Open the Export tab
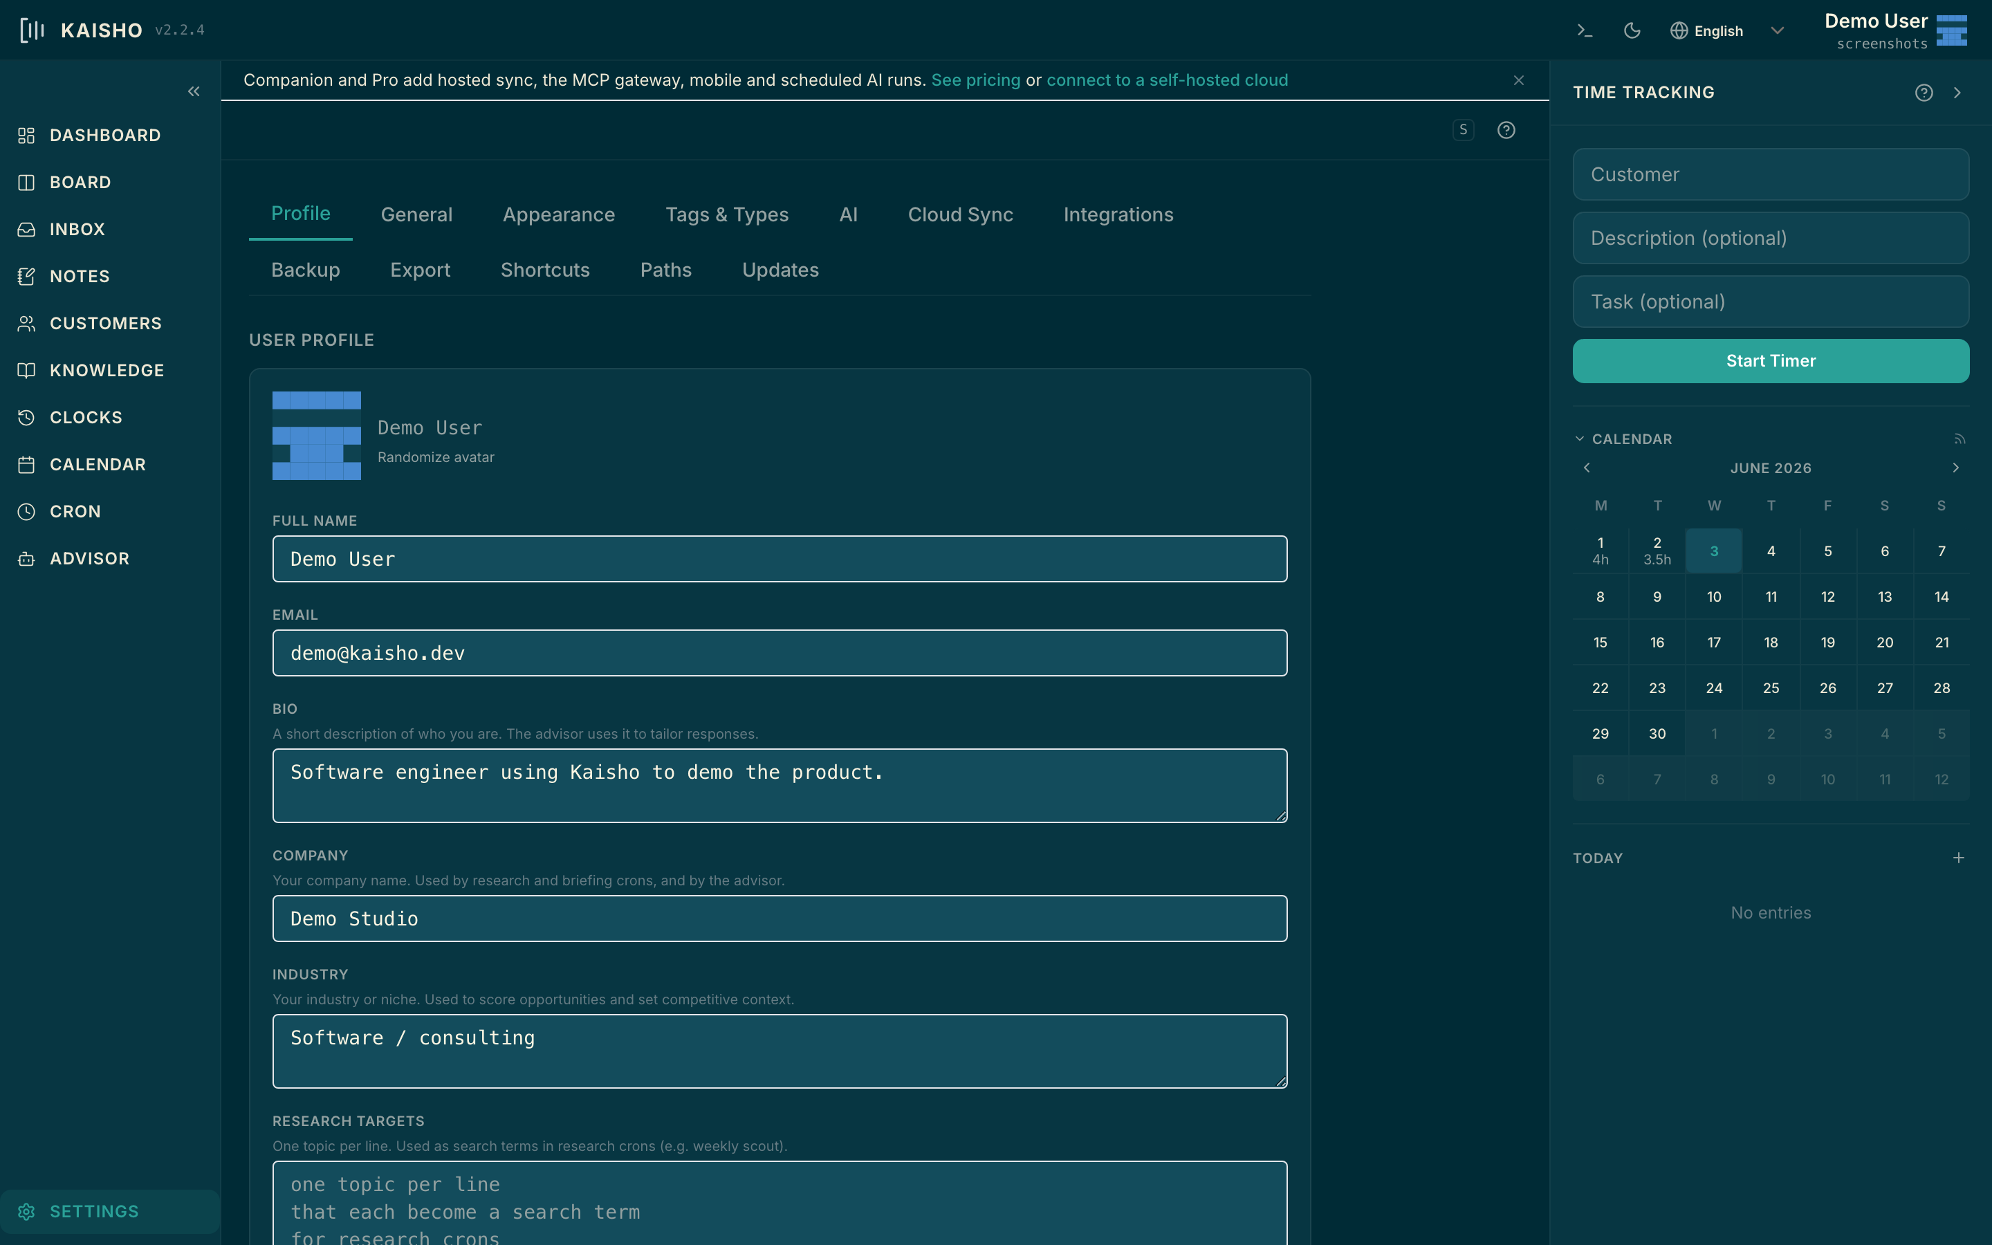1992x1245 pixels. coord(420,270)
